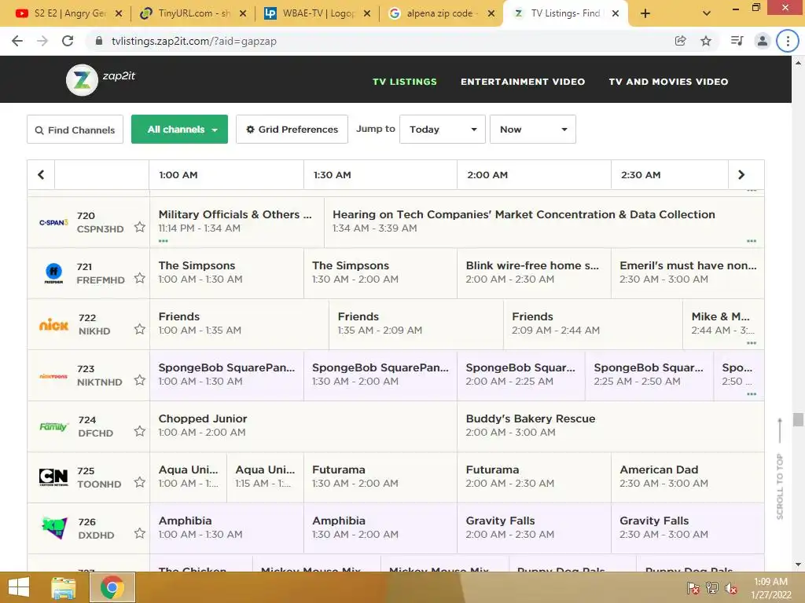
Task: Go to earlier time slots arrow
Action: point(41,175)
